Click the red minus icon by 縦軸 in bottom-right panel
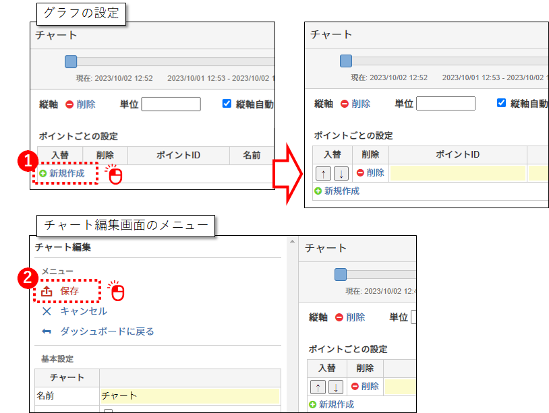The height and width of the screenshot is (413, 549). pyautogui.click(x=339, y=317)
